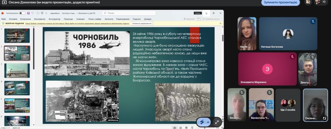Open the comments icon beside Записати
This screenshot has height=129, width=331.
(x=199, y=19)
